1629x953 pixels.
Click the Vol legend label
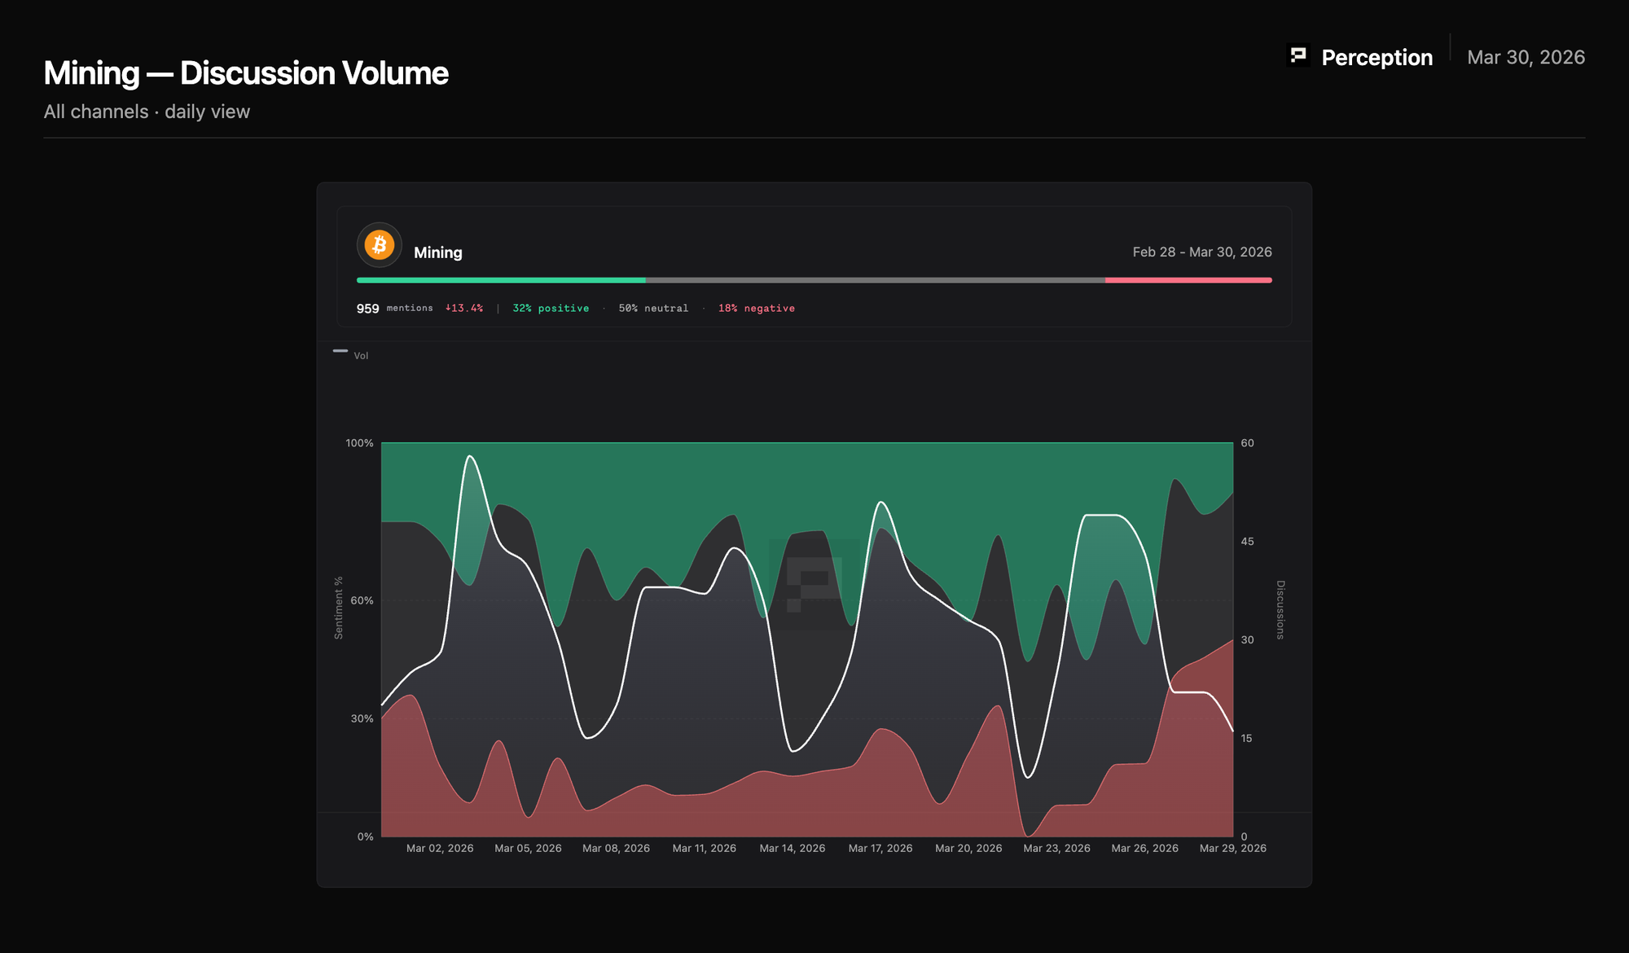pyautogui.click(x=361, y=356)
